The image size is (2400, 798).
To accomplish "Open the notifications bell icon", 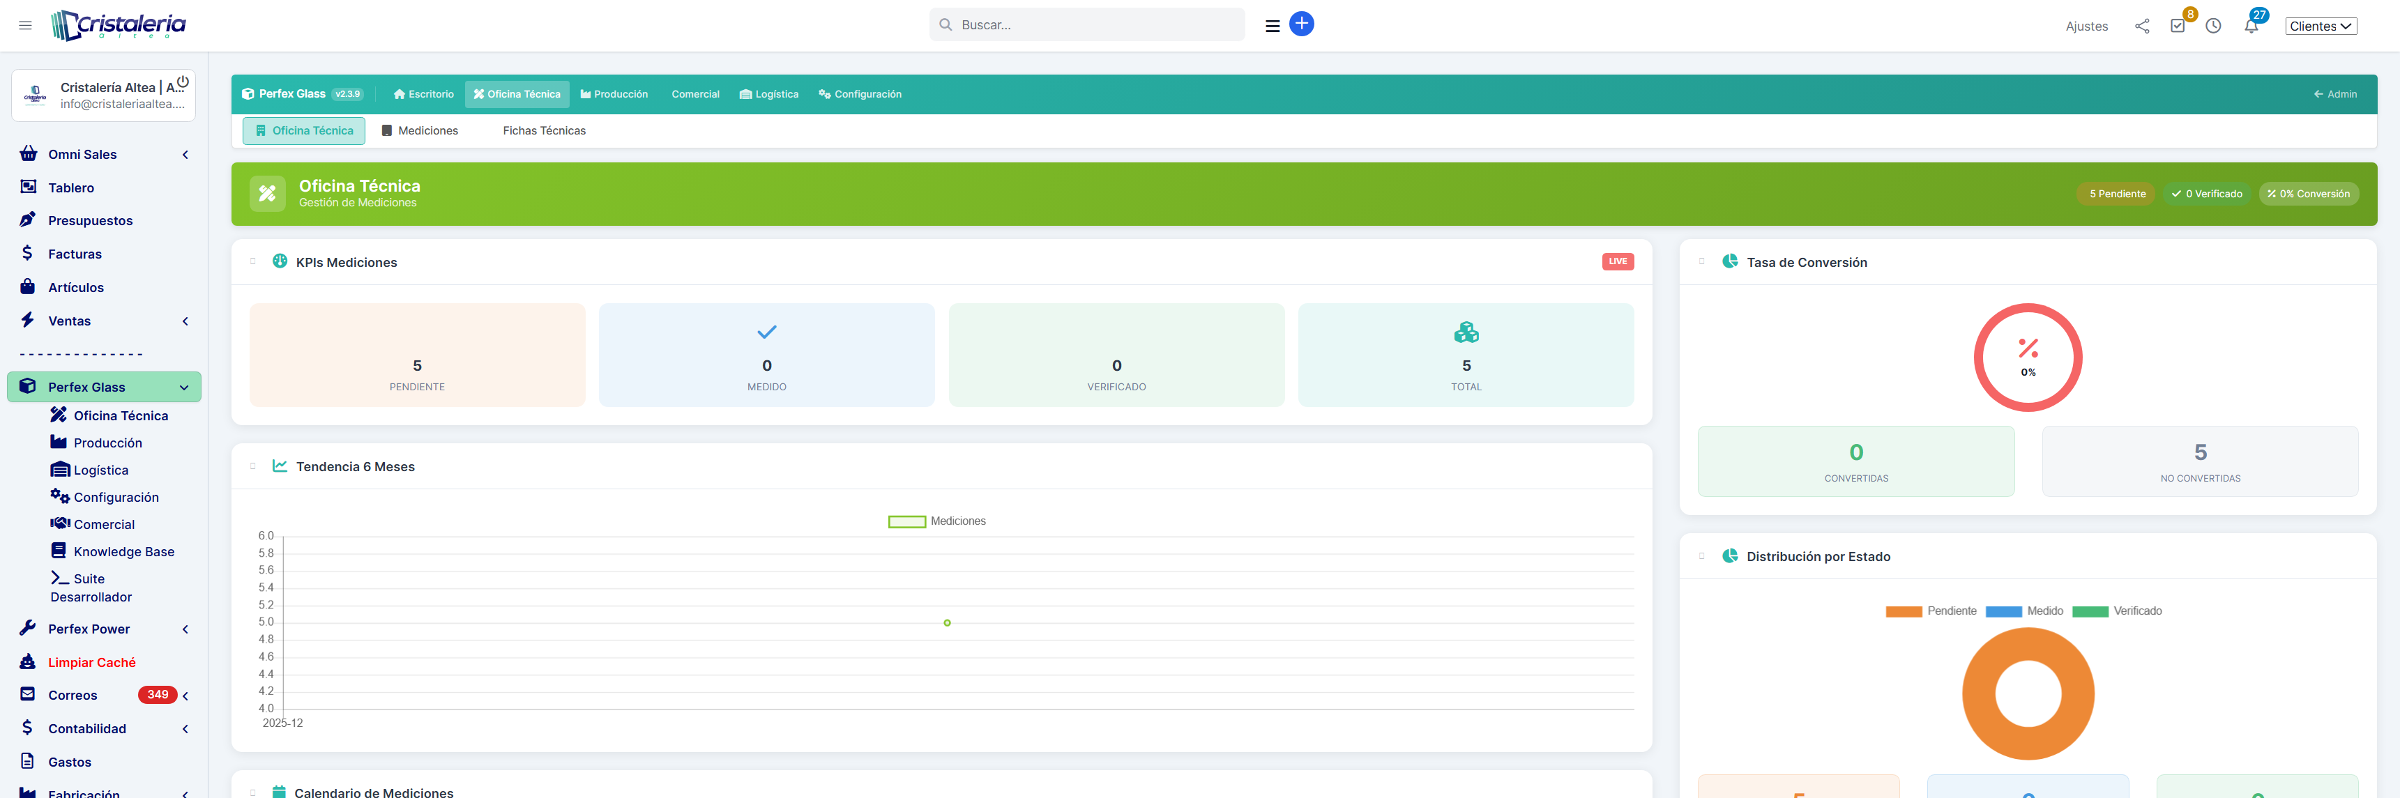I will pyautogui.click(x=2251, y=26).
